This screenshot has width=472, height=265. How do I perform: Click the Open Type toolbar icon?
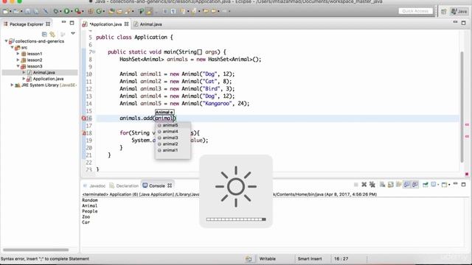111,11
